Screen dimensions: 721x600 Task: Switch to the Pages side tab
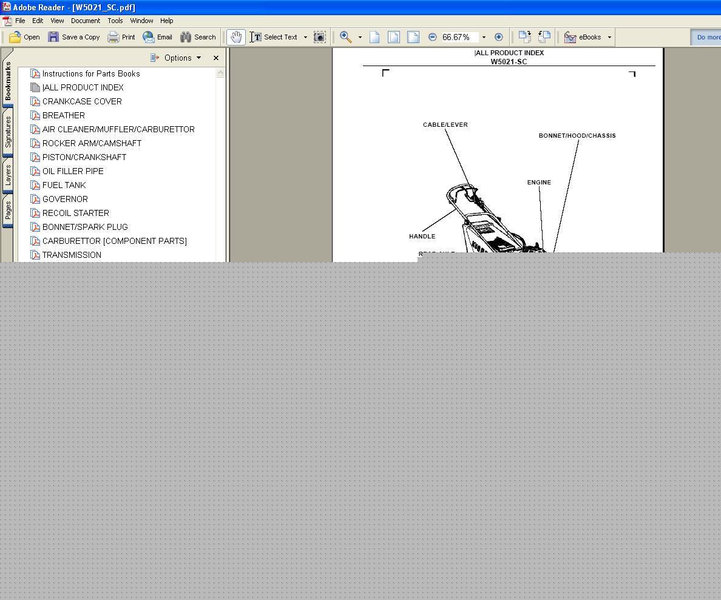coord(8,211)
